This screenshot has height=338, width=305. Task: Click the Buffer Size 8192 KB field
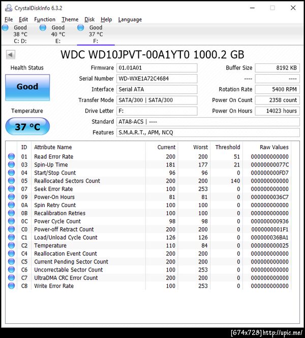tap(278, 68)
